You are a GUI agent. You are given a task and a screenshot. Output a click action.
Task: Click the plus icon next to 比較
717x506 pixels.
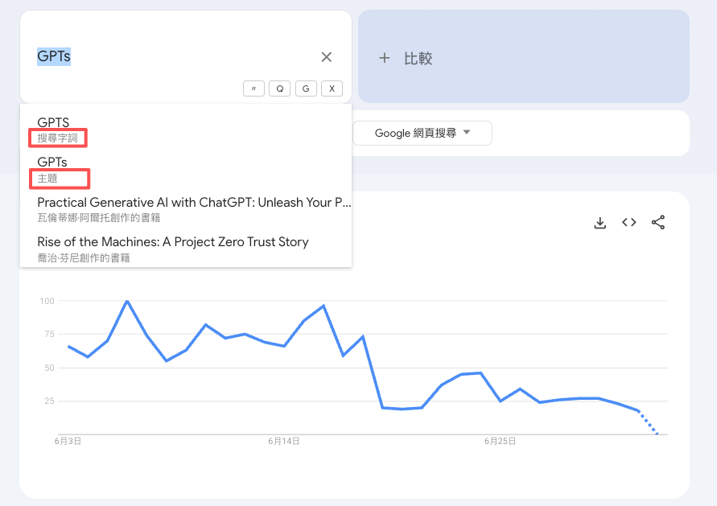384,58
